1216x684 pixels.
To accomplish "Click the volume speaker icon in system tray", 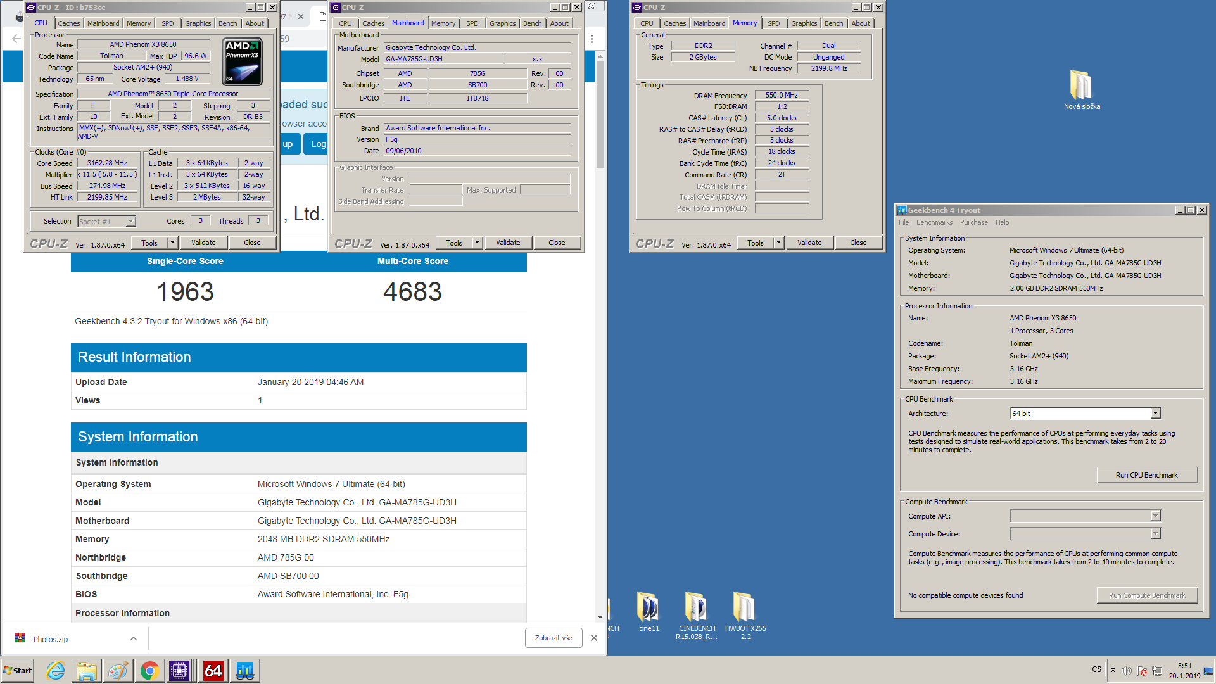I will pyautogui.click(x=1127, y=671).
